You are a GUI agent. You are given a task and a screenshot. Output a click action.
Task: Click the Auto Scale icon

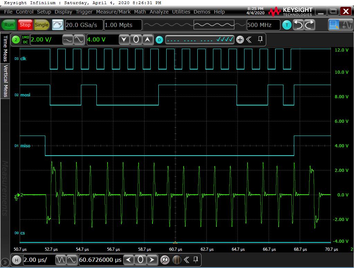pos(58,25)
